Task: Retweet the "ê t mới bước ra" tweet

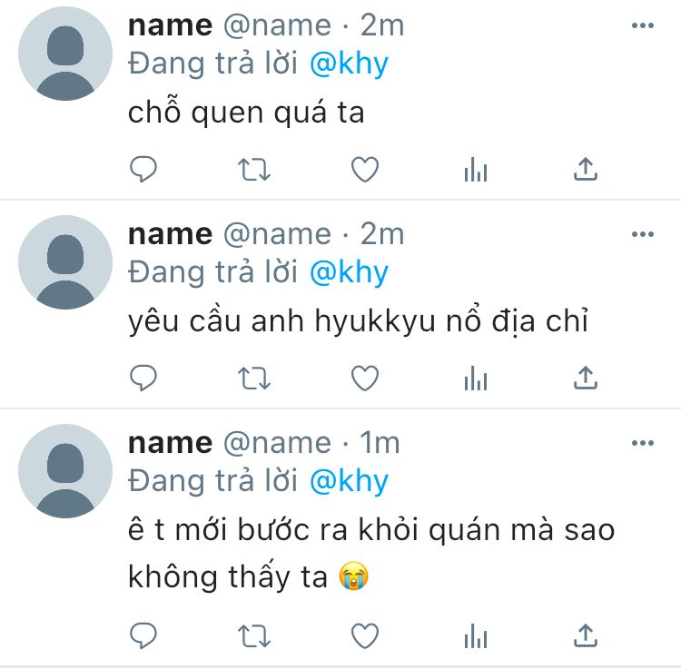Action: 254,636
